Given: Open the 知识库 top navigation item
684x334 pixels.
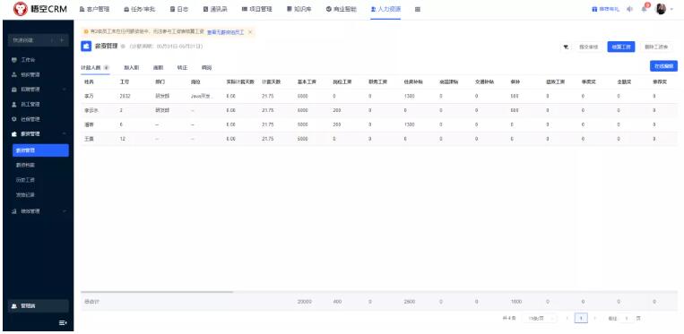Looking at the screenshot, I should tap(299, 9).
